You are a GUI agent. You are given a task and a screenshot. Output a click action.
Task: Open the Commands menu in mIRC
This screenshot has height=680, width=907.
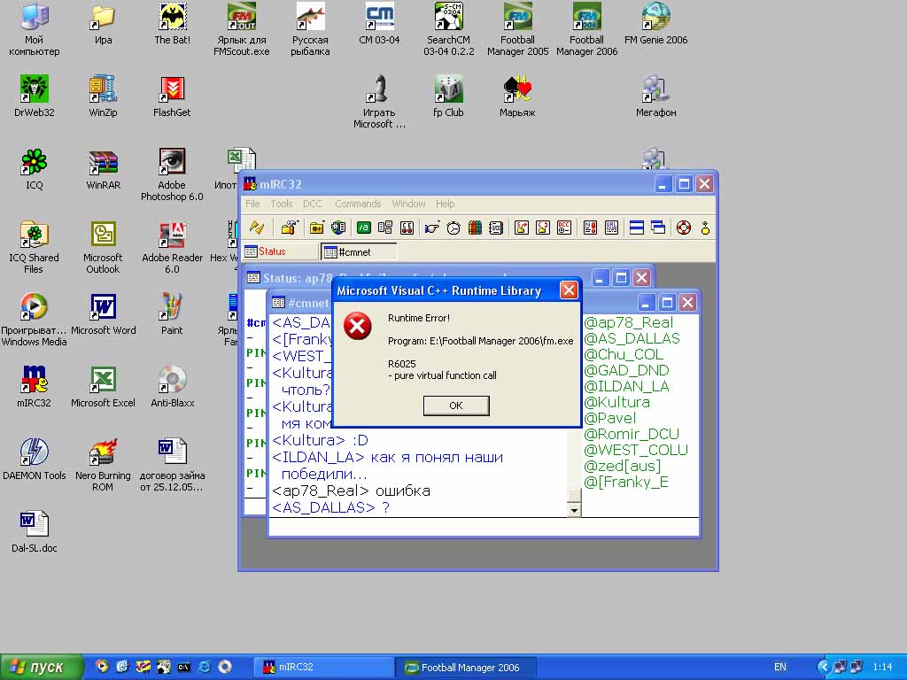click(x=358, y=204)
